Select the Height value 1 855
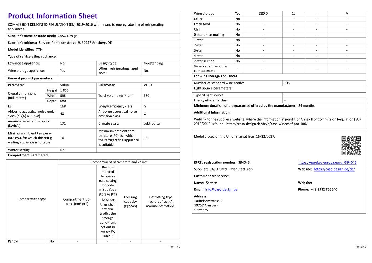Image resolution: width=372 pixels, height=263 pixels. 64,90
